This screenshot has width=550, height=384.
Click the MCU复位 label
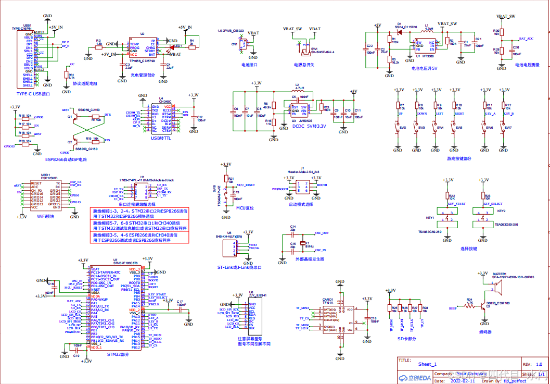(245, 208)
